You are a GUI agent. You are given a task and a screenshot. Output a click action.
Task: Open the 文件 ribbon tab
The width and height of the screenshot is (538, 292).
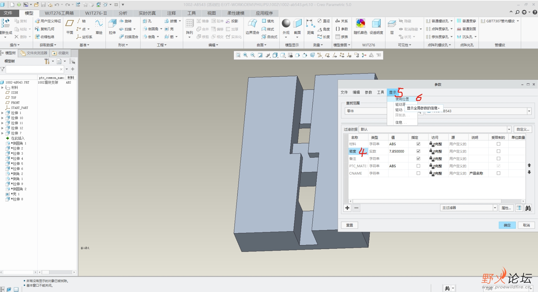(x=8, y=13)
